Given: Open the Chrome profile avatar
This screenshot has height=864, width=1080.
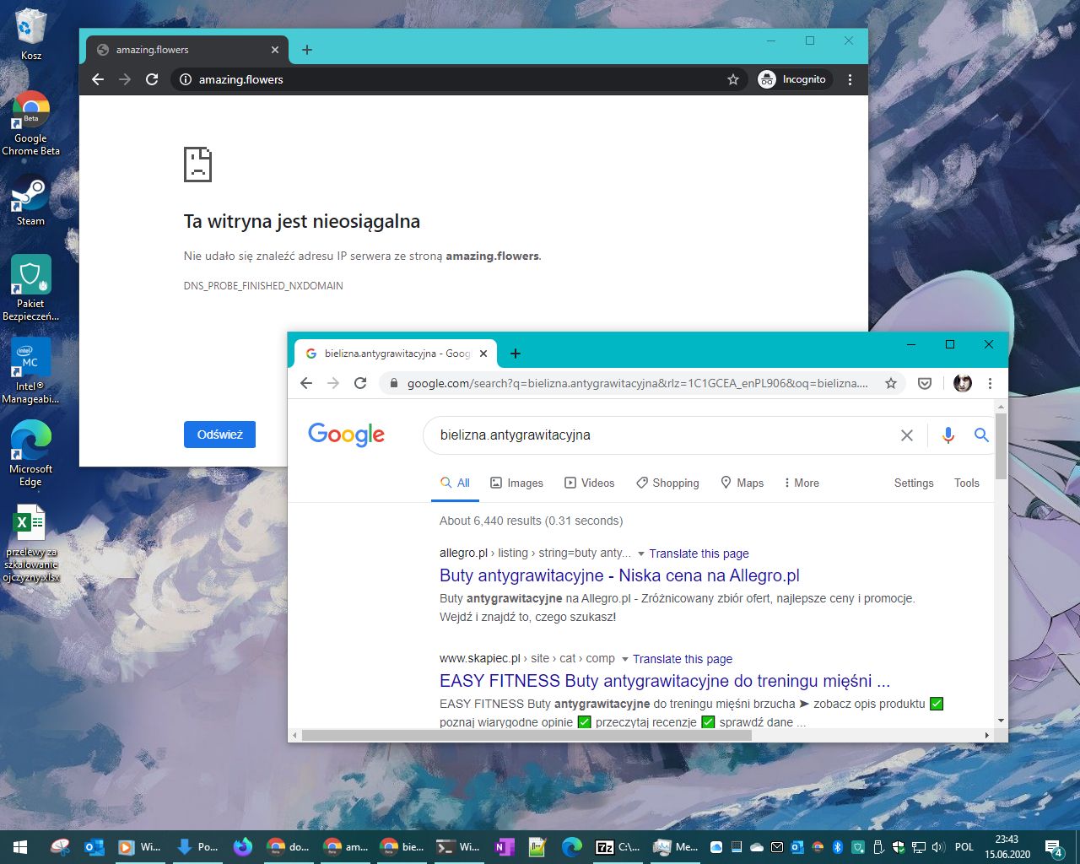Looking at the screenshot, I should coord(963,383).
